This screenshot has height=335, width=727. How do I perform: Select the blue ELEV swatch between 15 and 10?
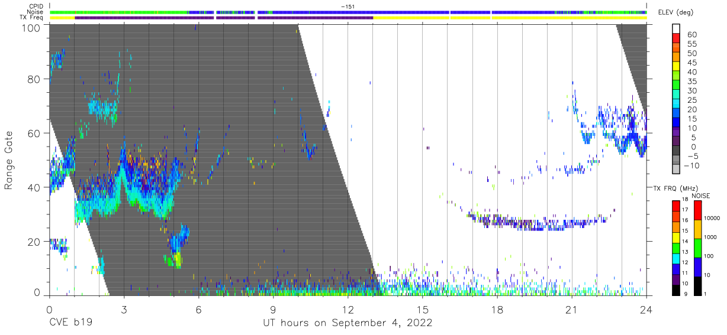(676, 123)
